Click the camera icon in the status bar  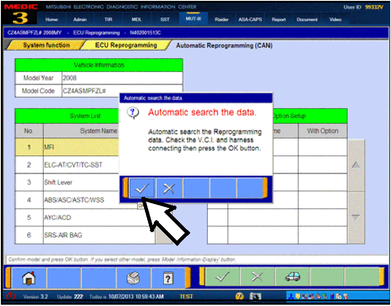tap(256, 296)
